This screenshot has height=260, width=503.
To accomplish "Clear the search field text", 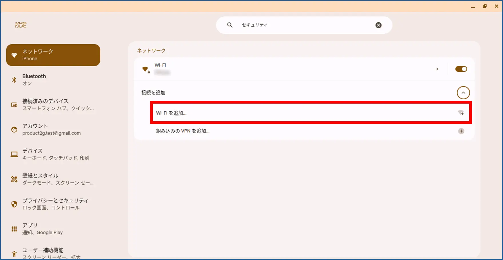I will [378, 25].
